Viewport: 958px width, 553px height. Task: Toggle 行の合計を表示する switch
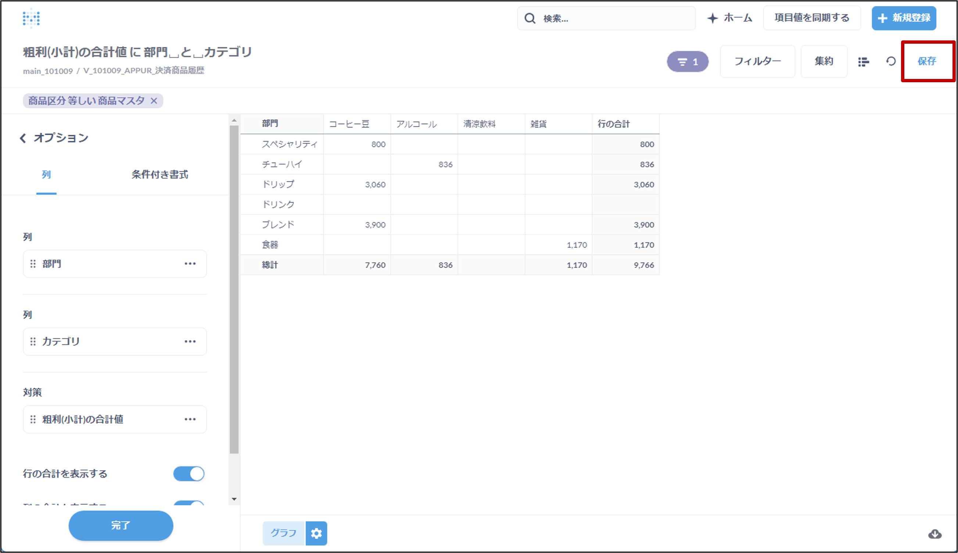point(189,474)
